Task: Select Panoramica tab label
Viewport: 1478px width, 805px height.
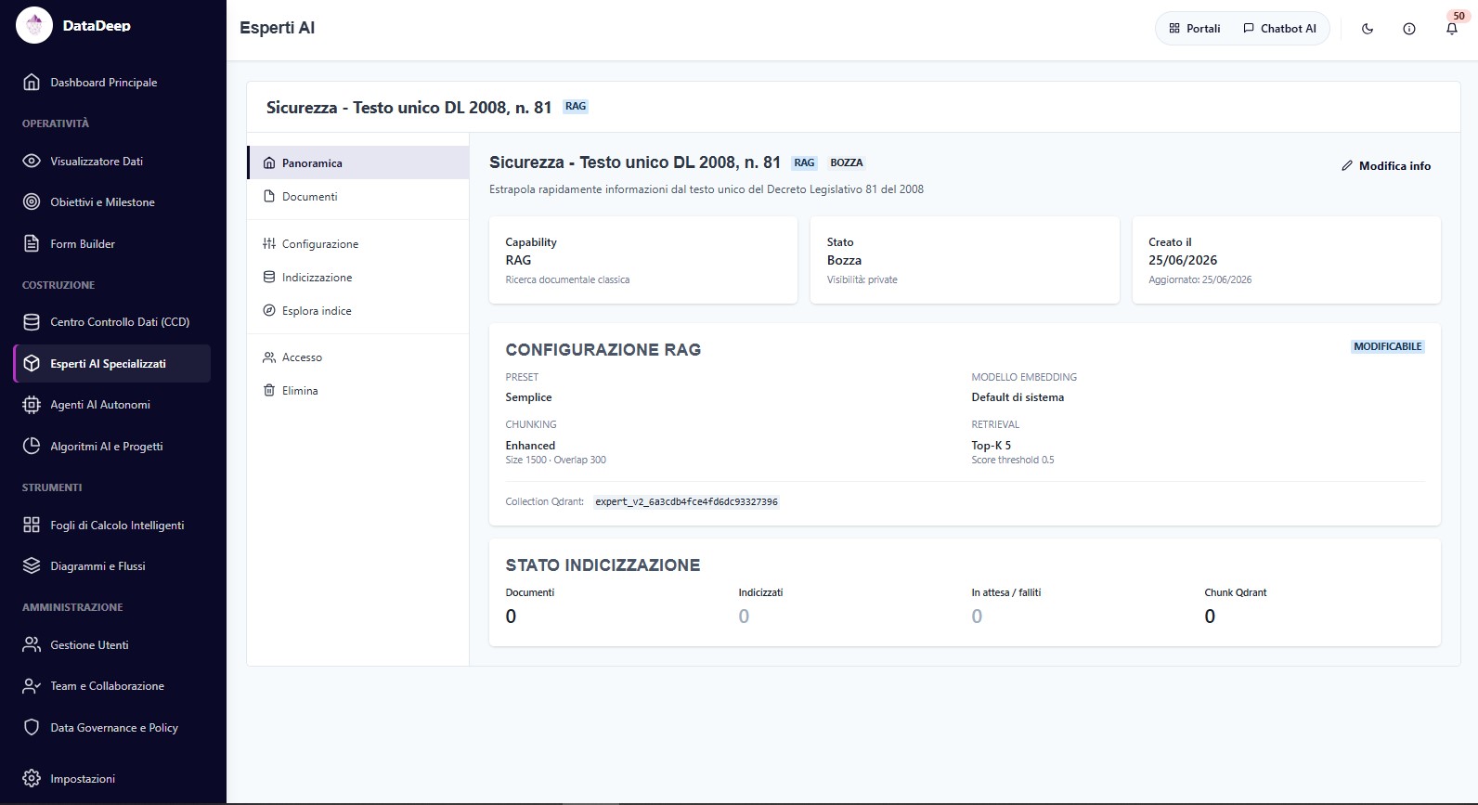Action: click(x=312, y=162)
